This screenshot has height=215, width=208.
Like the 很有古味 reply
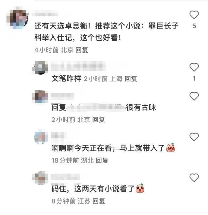pos(194,96)
